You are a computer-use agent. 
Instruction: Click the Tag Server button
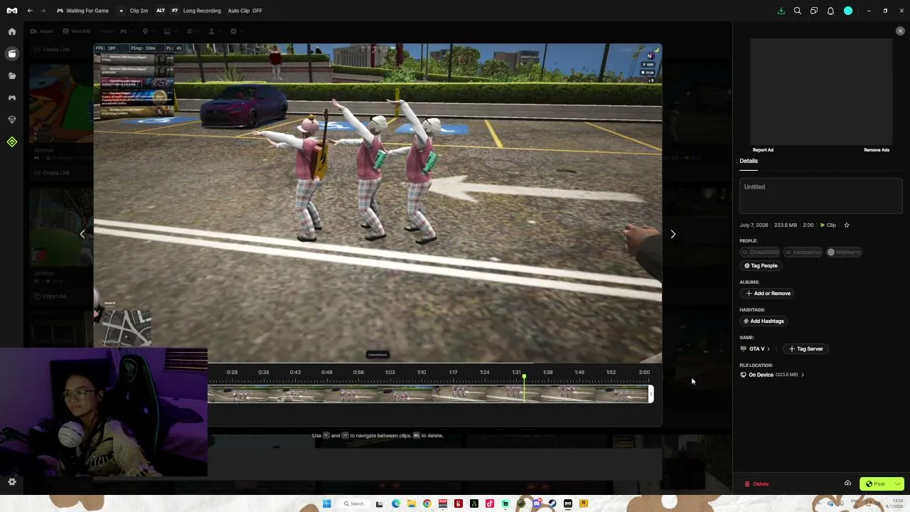(x=805, y=349)
